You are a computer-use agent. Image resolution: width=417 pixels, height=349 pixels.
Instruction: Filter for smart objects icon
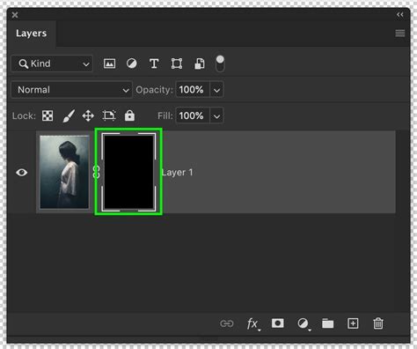tap(200, 63)
